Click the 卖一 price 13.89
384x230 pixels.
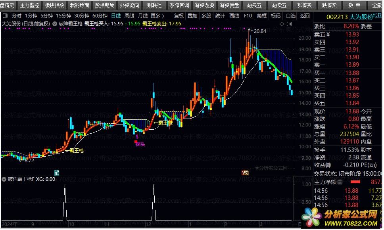352,65
